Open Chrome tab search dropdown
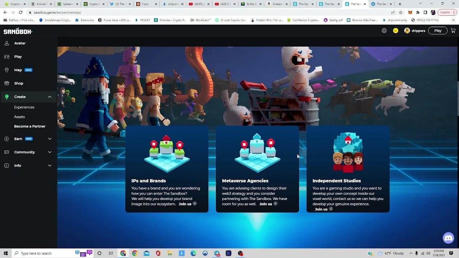This screenshot has height=258, width=459. 420,4
